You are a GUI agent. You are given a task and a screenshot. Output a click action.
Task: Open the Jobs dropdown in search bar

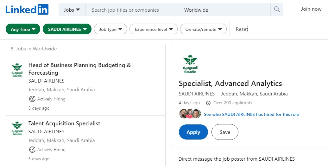click(x=72, y=10)
